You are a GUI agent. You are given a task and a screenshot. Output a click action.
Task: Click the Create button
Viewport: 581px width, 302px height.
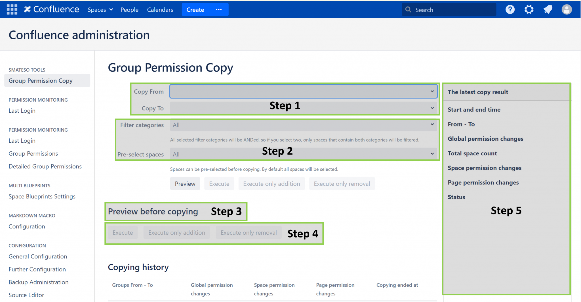click(x=195, y=9)
